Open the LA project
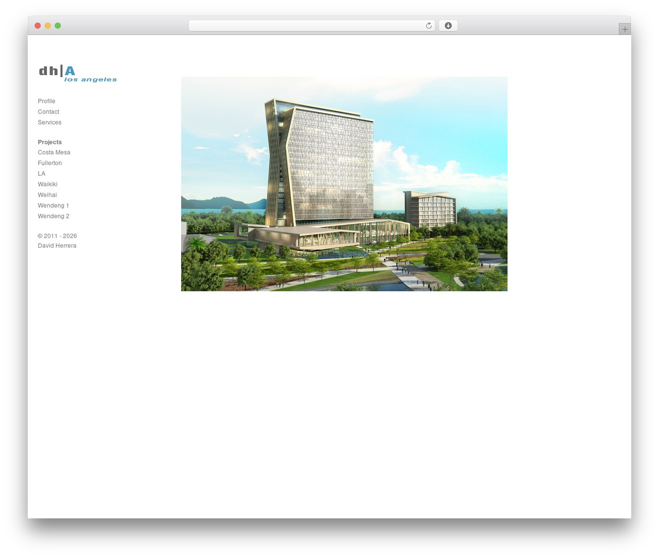This screenshot has width=659, height=558. click(42, 174)
